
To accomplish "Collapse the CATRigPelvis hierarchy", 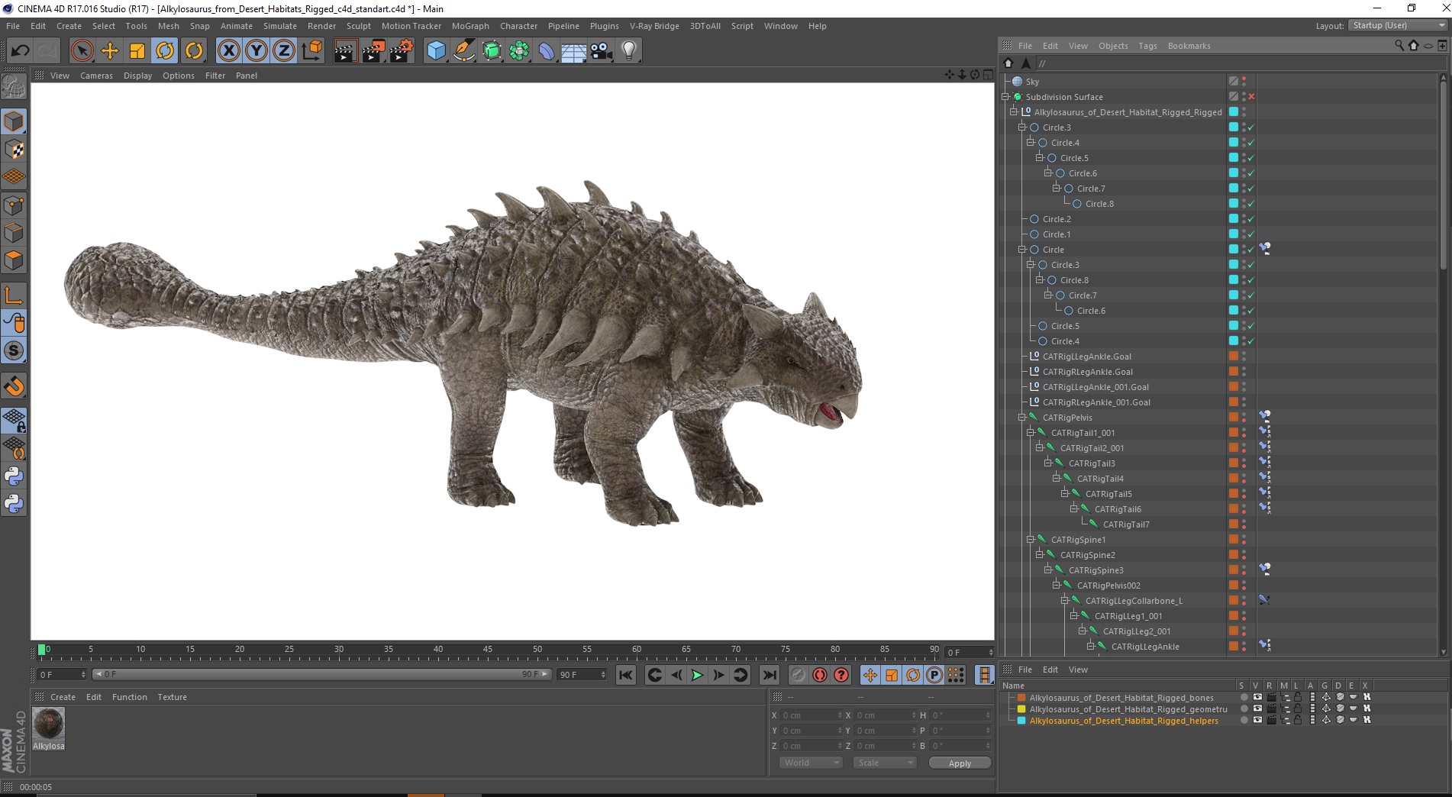I will click(1022, 418).
